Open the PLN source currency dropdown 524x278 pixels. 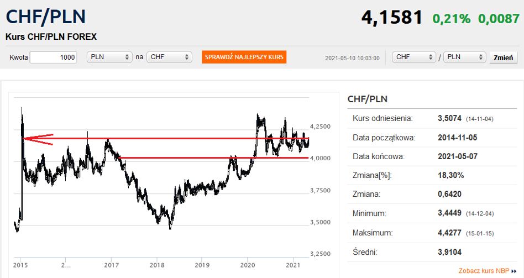pos(109,57)
